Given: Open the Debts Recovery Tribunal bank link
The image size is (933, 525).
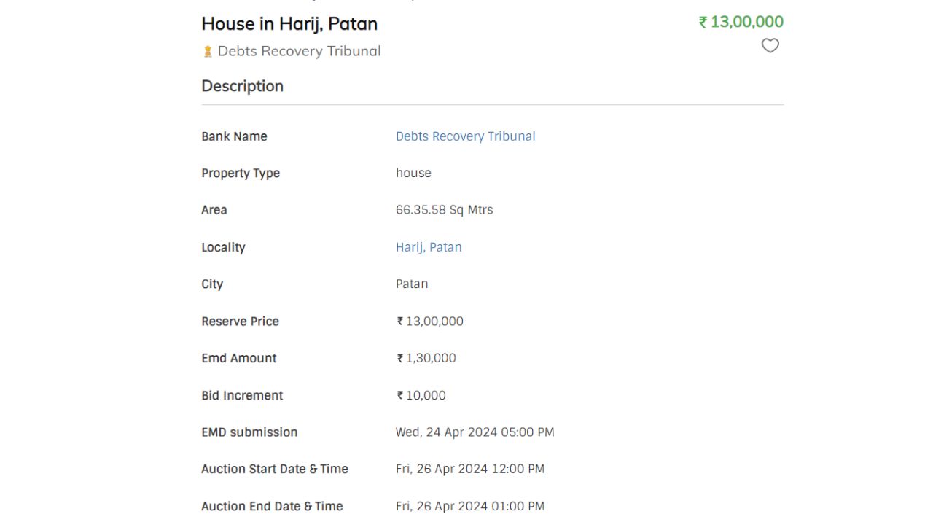Looking at the screenshot, I should (465, 136).
